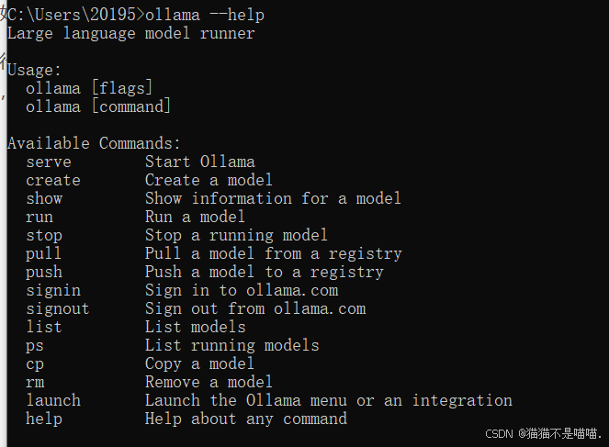
Task: Click on 'push' command name
Action: pyautogui.click(x=44, y=273)
